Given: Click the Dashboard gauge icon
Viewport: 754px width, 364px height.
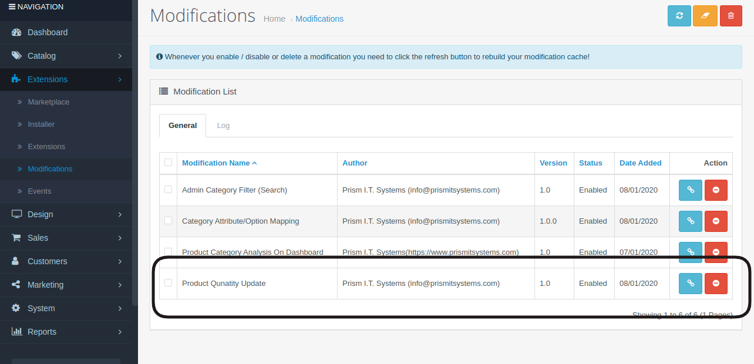Looking at the screenshot, I should tap(16, 32).
